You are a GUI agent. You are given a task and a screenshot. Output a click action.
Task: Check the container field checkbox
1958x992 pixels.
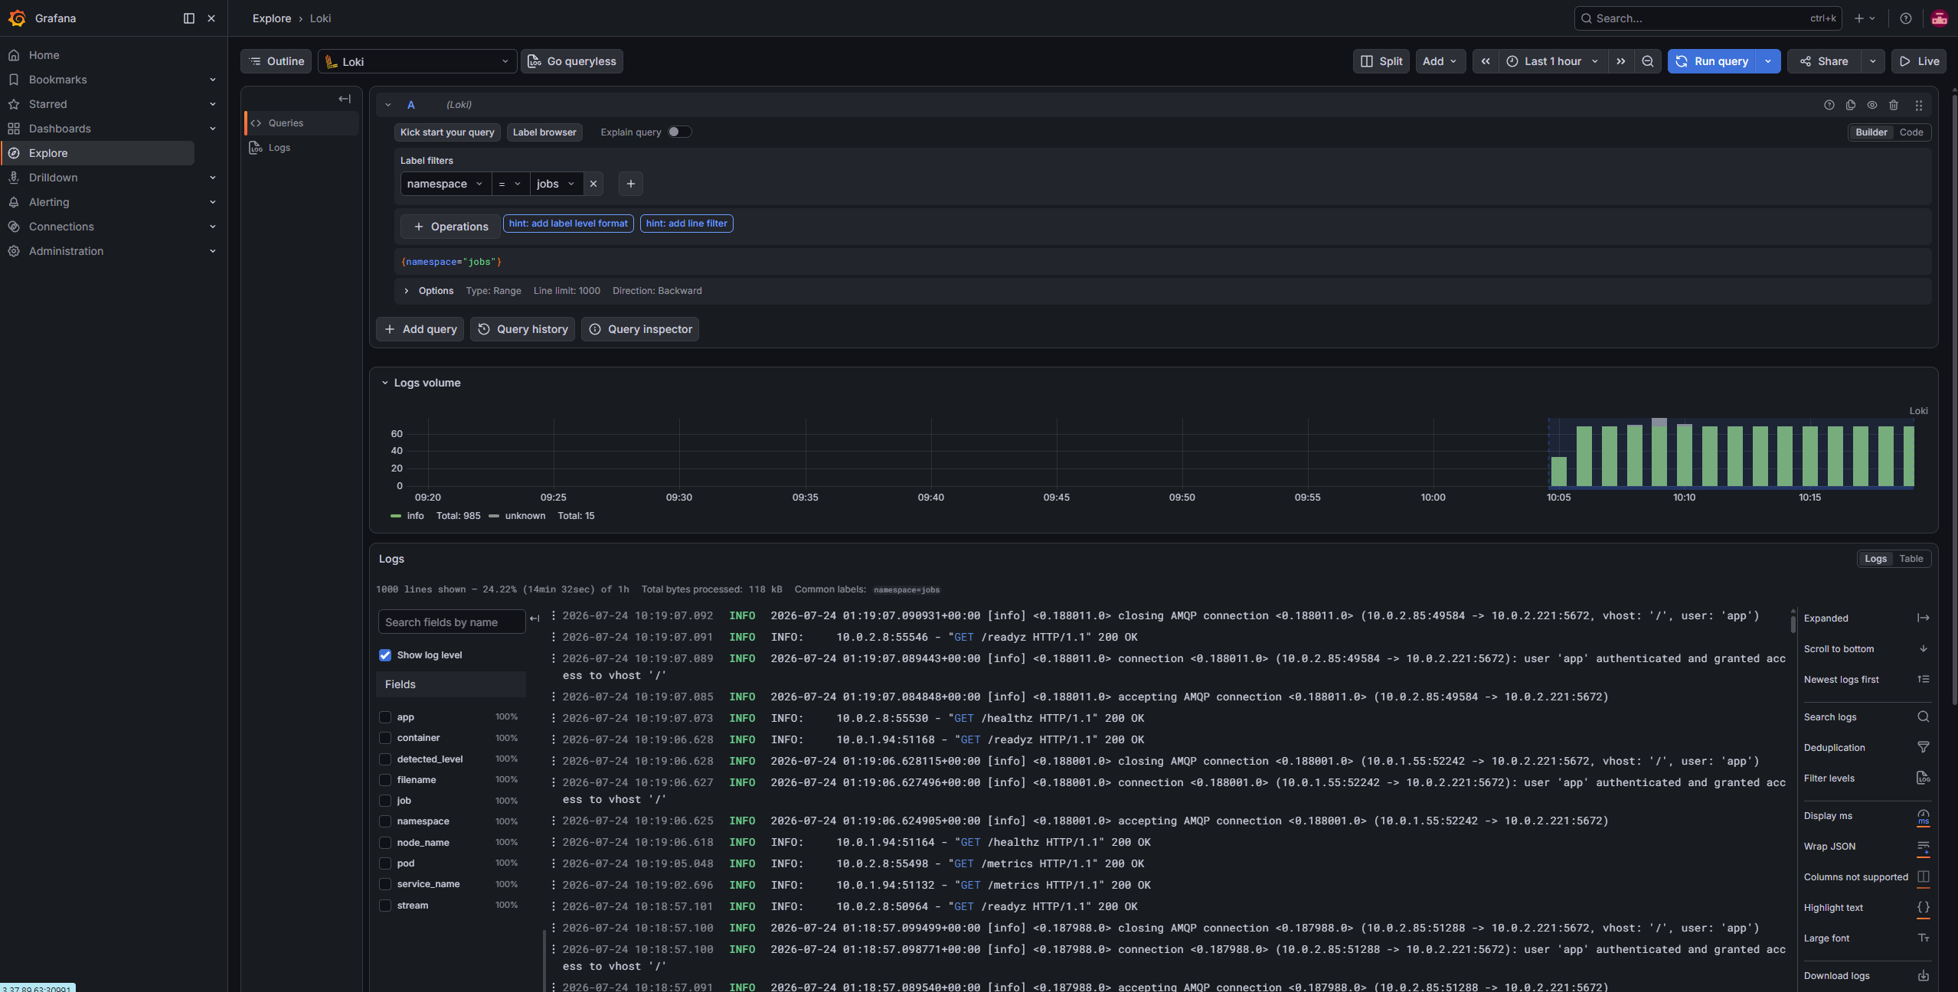point(385,738)
